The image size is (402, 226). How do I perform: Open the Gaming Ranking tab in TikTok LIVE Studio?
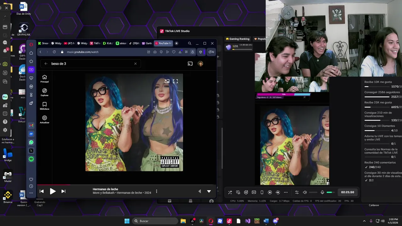237,39
